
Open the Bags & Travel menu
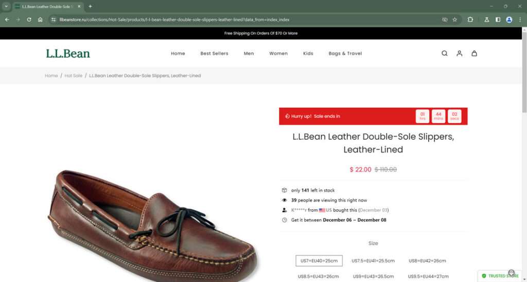point(345,53)
